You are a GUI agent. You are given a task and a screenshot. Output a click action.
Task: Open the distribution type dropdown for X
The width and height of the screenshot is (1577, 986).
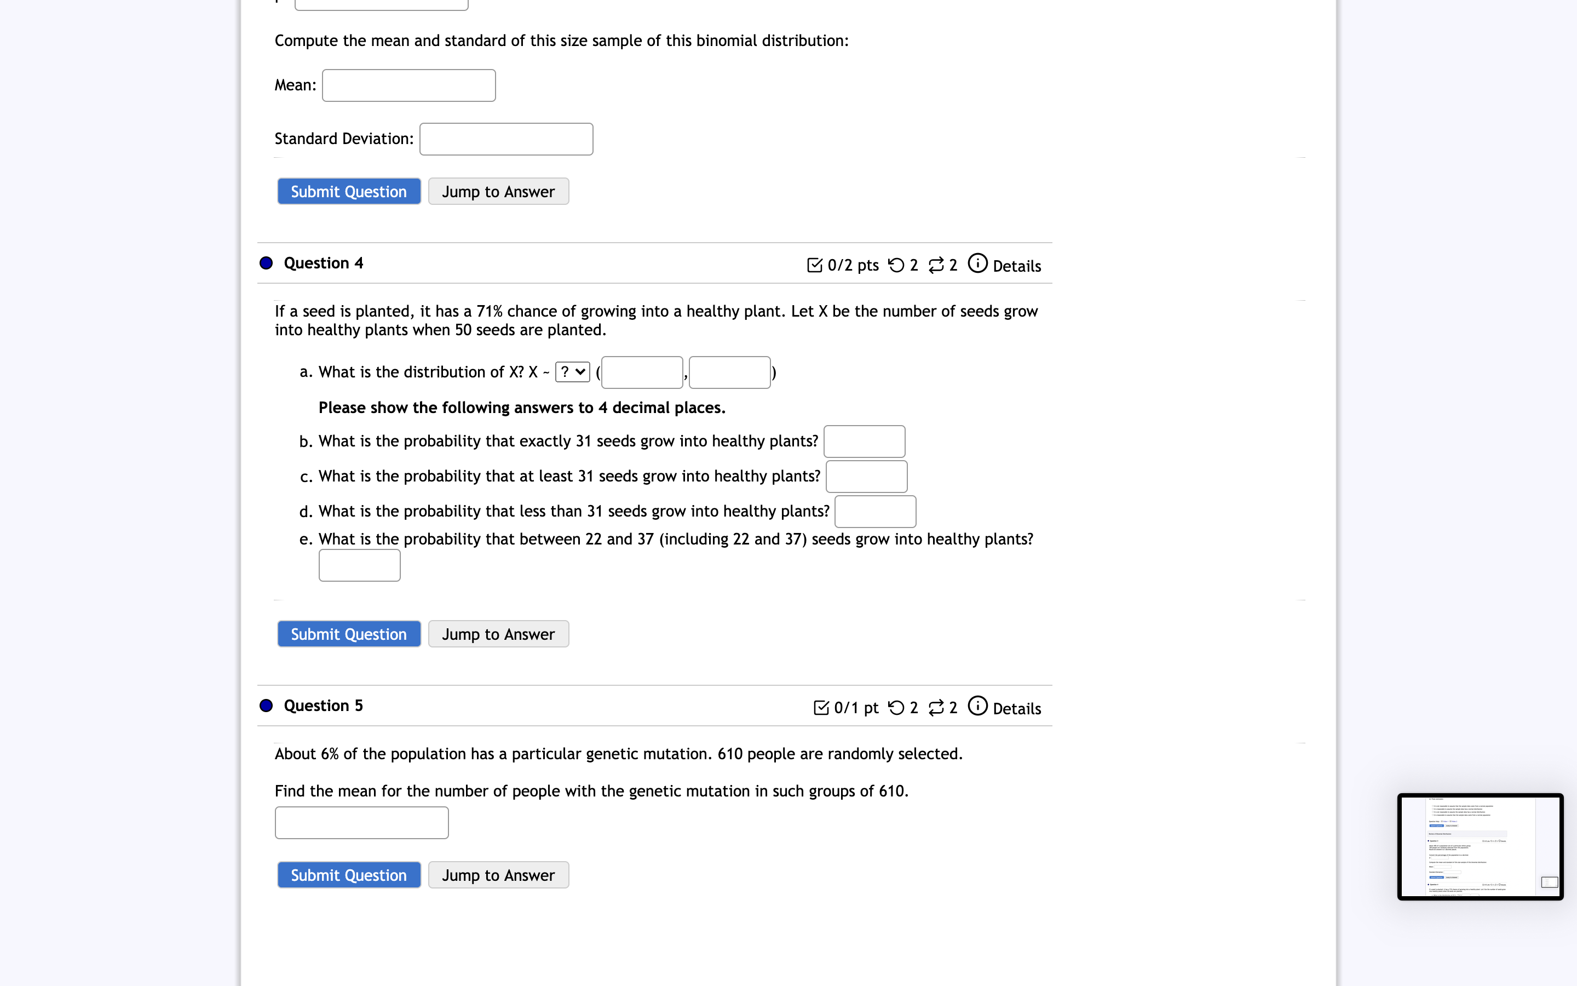pyautogui.click(x=572, y=372)
